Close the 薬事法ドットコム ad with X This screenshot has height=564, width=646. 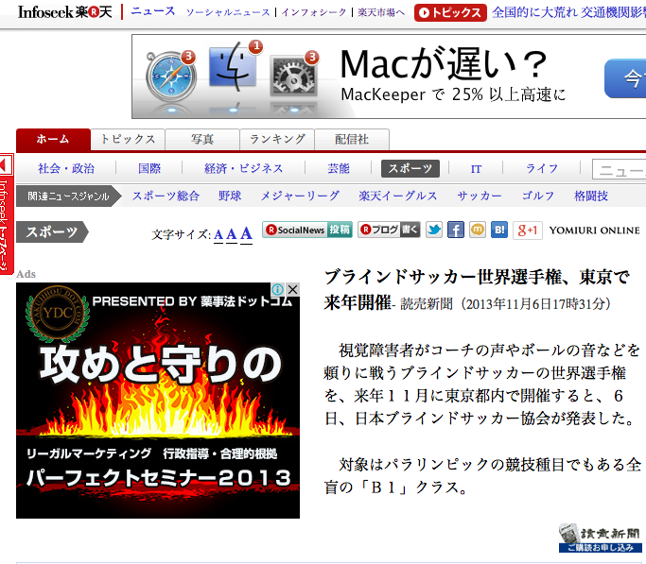click(292, 290)
